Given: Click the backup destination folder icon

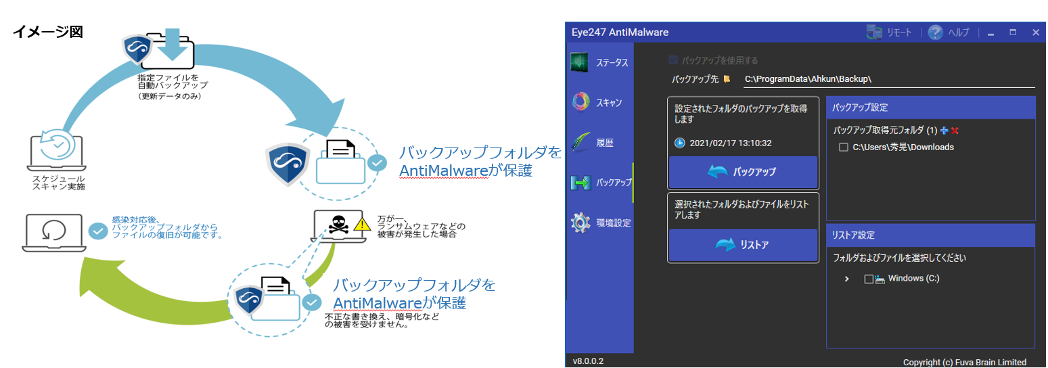Looking at the screenshot, I should 727,79.
